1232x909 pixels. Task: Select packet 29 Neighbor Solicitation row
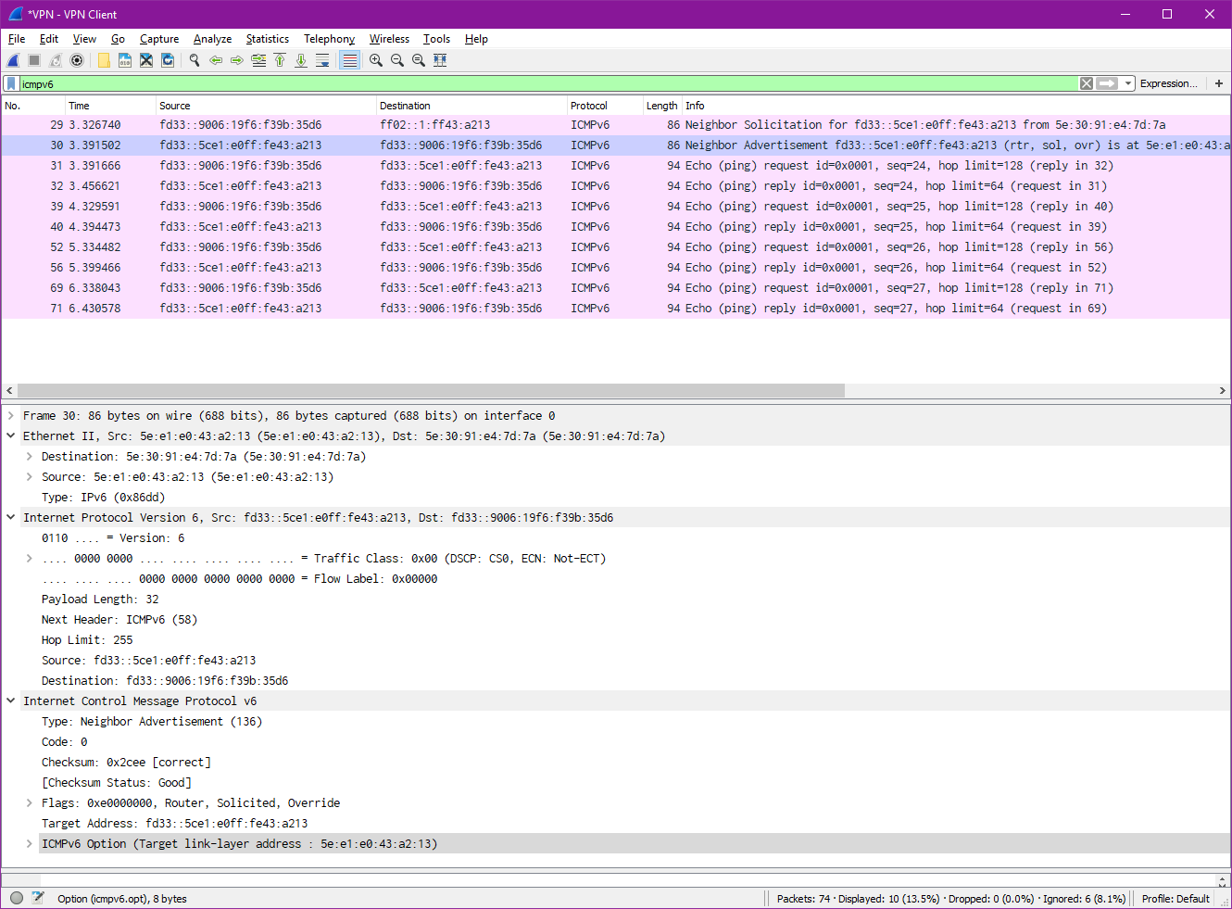click(616, 125)
